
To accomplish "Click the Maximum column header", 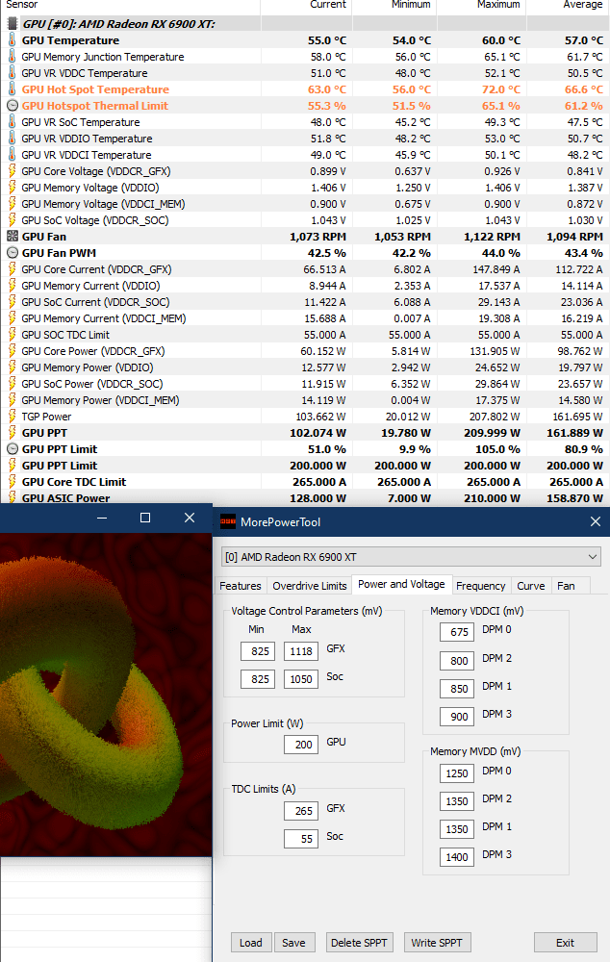I will coord(482,5).
